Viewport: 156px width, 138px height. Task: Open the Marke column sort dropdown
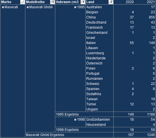(22, 2)
